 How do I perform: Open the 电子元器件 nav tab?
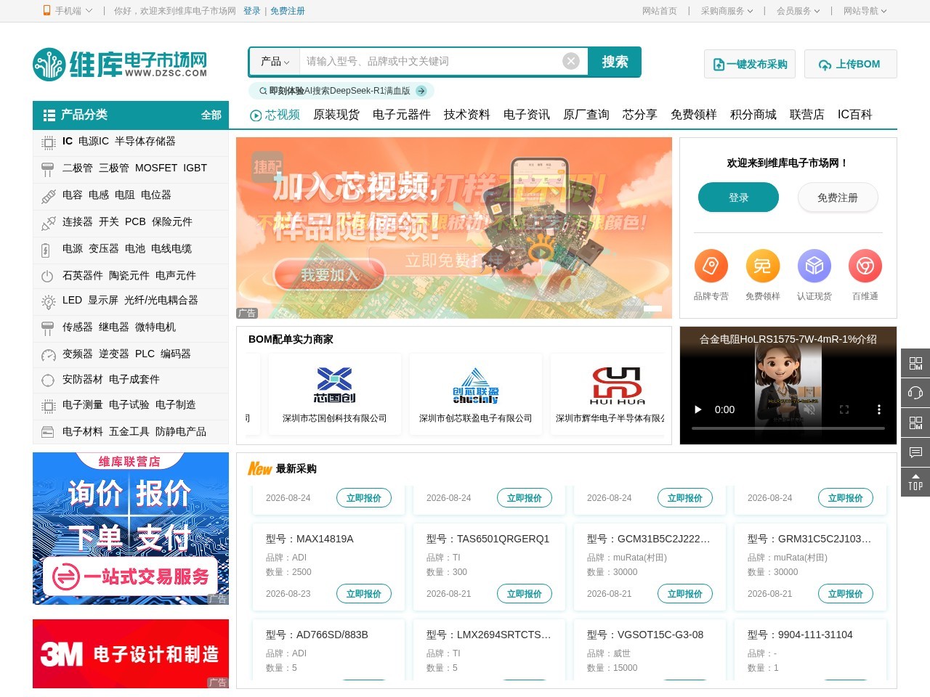(x=401, y=115)
